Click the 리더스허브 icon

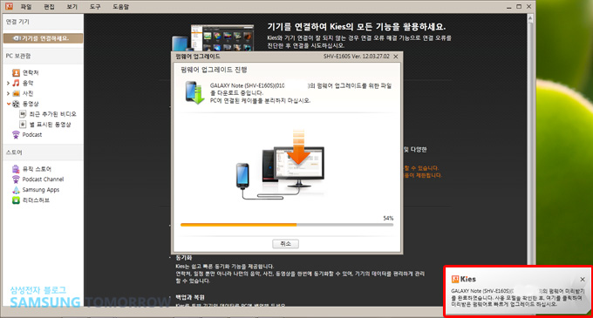[x=16, y=200]
